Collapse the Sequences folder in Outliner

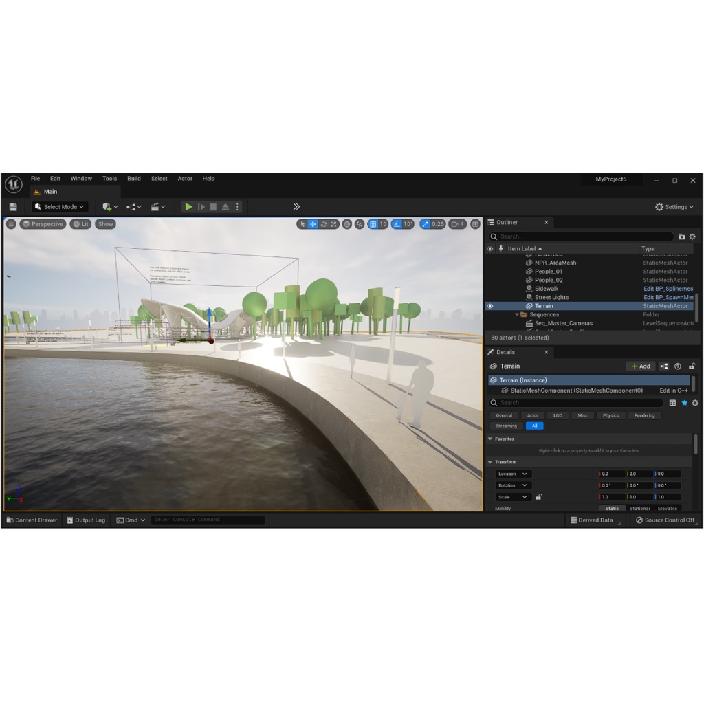pos(517,315)
